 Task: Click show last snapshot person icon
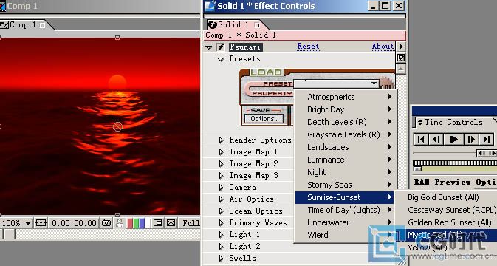tap(120, 223)
